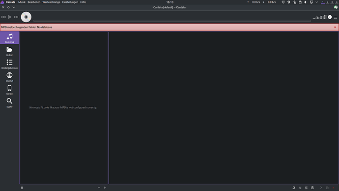Open the library view options menu icon
Screen dimensions: 339x191
pos(22,188)
